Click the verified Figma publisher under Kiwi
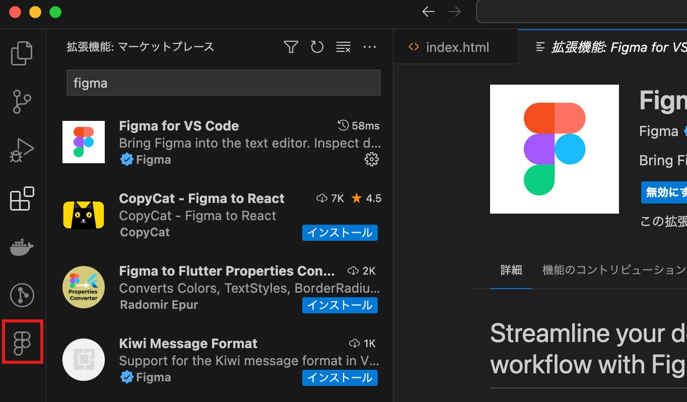This screenshot has width=687, height=402. coord(145,377)
